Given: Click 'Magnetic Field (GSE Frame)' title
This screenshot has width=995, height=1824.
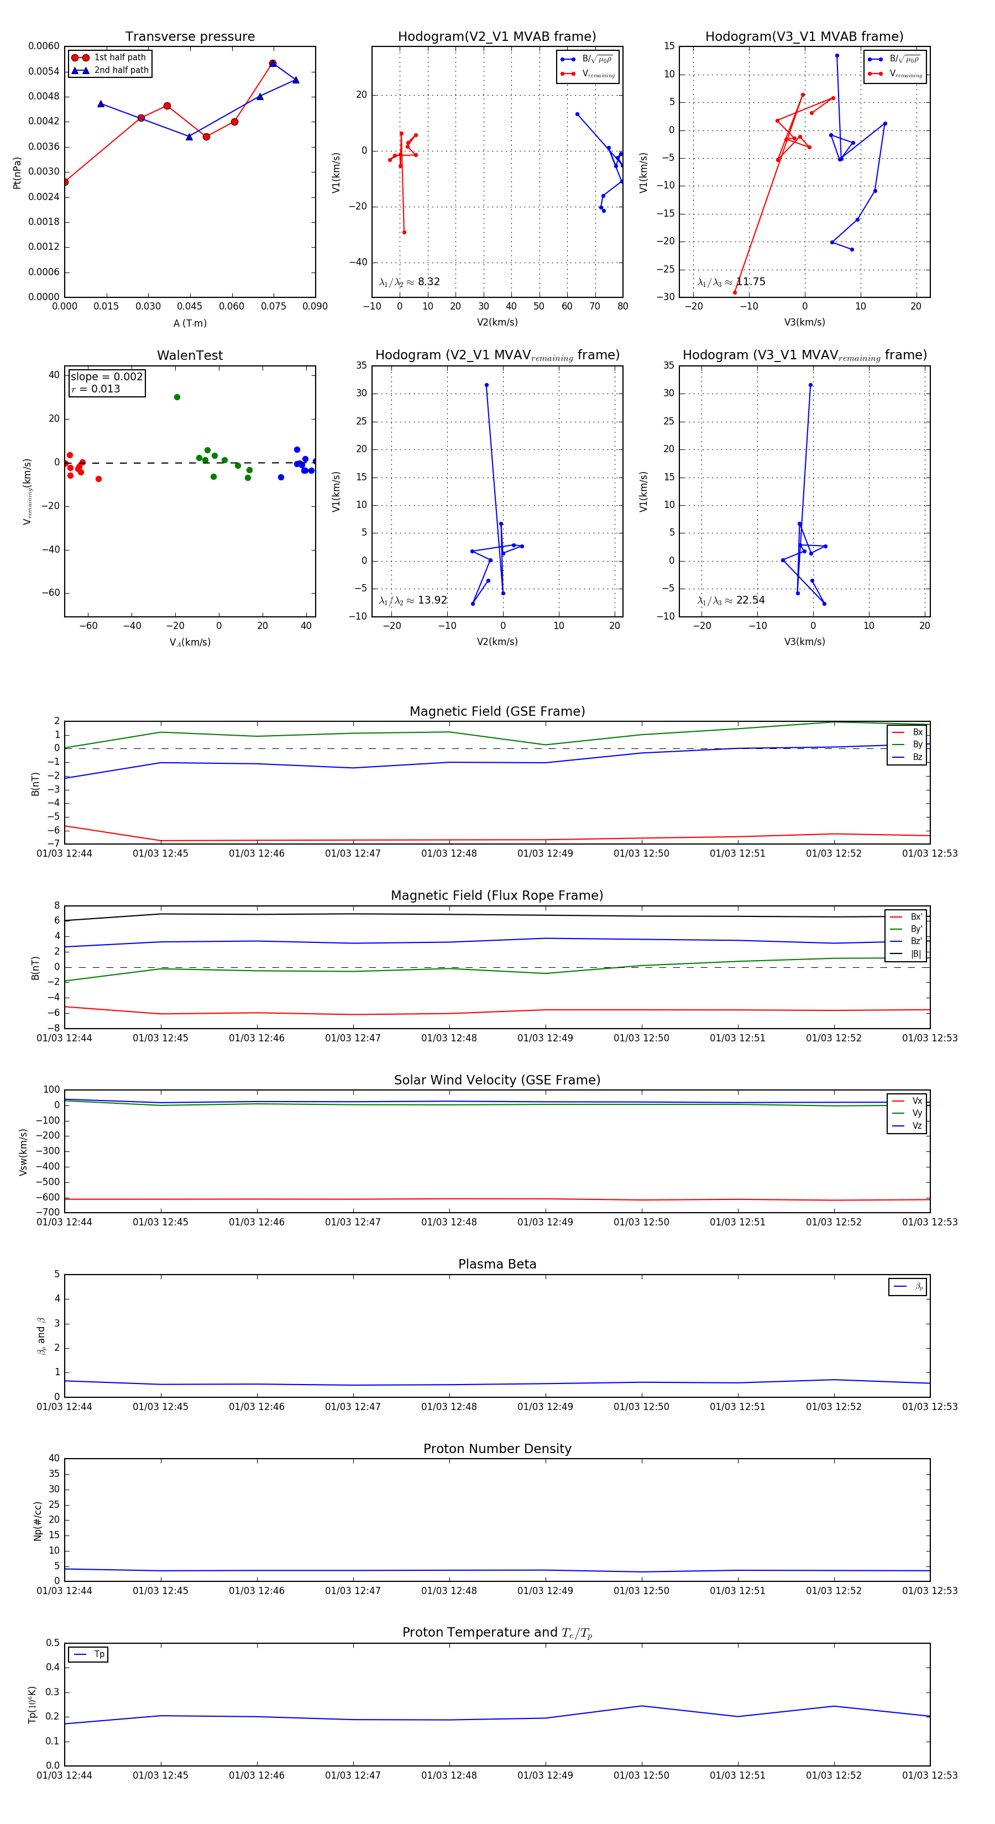Looking at the screenshot, I should coord(497,711).
